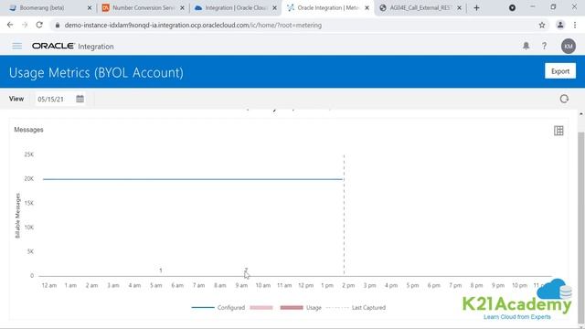
Task: Switch Messages chart to table view
Action: click(x=558, y=131)
